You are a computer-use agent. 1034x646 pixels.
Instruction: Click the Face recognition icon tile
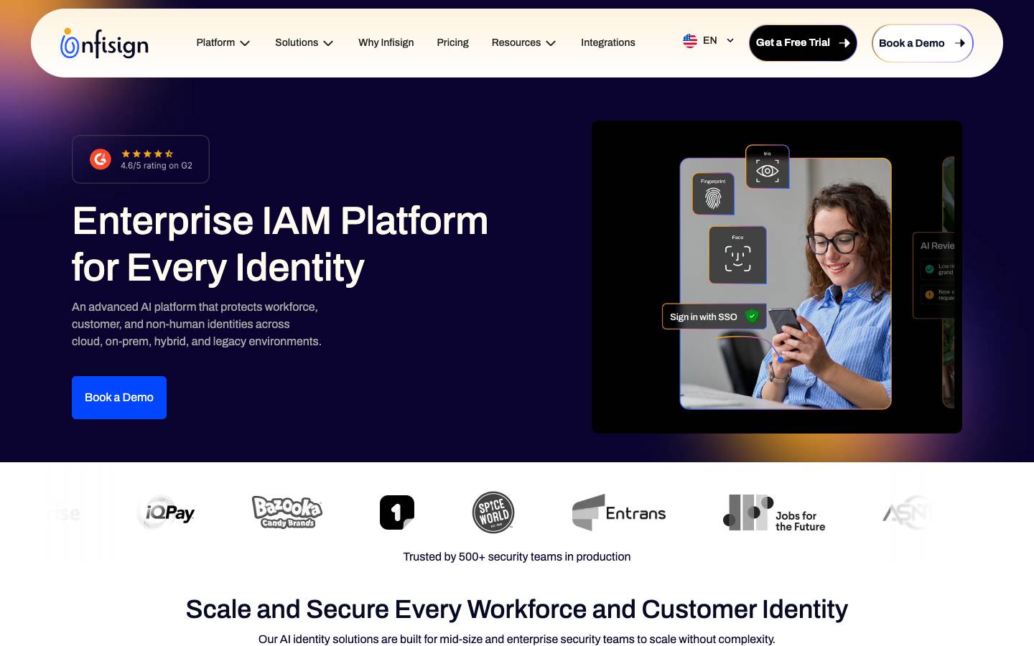(x=737, y=255)
